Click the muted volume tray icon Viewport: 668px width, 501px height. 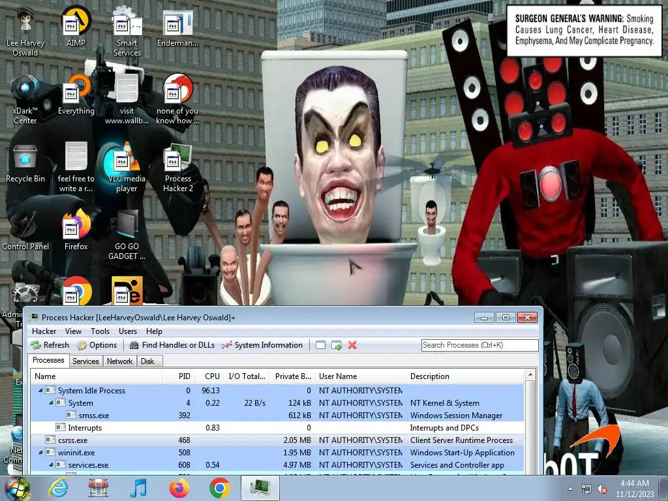pos(602,489)
